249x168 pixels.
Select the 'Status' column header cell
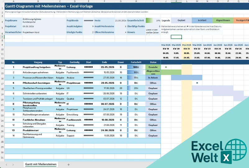tap(153, 62)
